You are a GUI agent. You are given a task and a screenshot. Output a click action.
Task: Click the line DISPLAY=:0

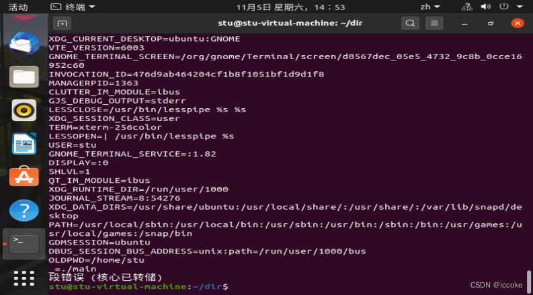click(x=79, y=163)
